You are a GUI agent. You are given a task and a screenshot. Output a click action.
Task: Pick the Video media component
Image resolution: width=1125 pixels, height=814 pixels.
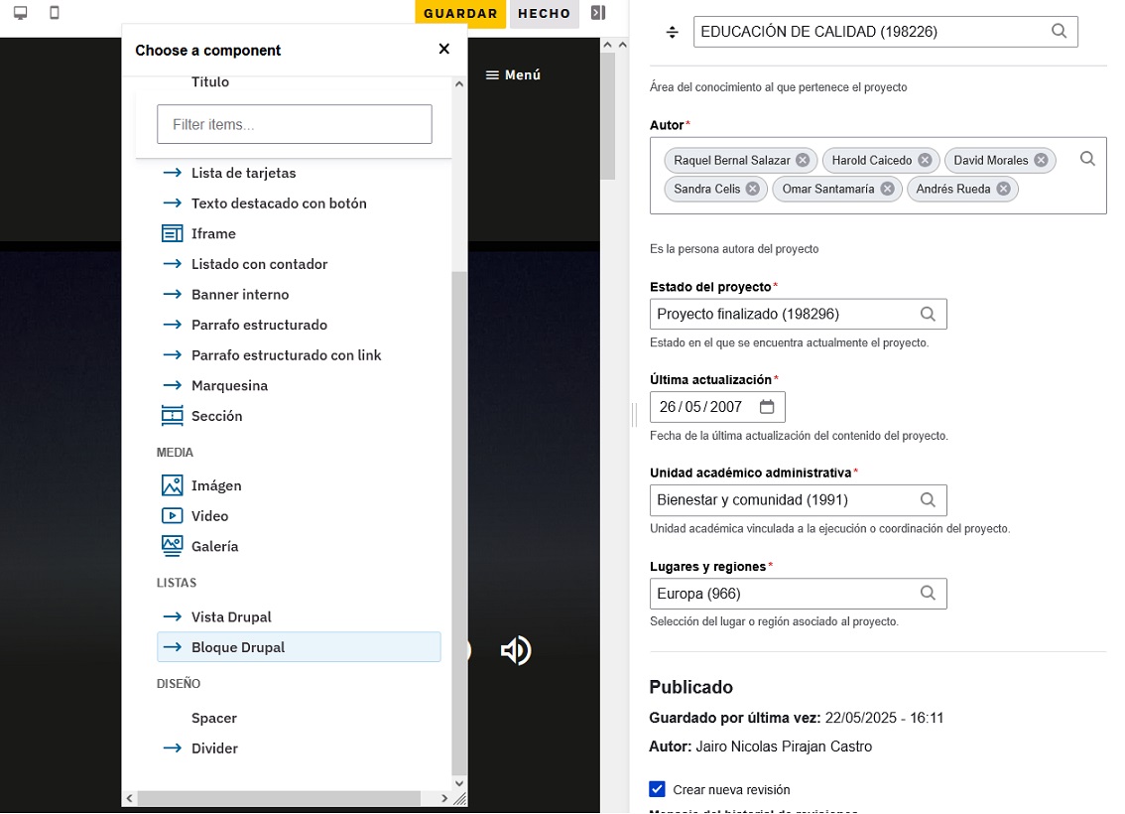pos(209,516)
